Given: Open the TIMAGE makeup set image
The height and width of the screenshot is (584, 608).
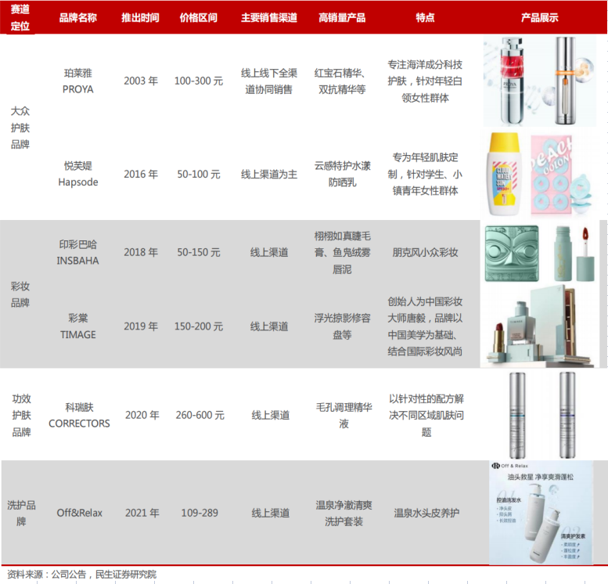Looking at the screenshot, I should [540, 326].
